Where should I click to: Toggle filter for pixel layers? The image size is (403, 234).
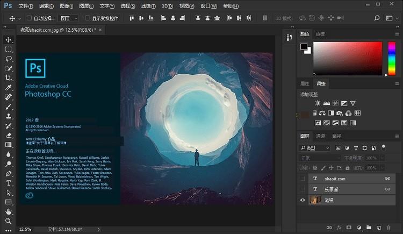(x=338, y=148)
